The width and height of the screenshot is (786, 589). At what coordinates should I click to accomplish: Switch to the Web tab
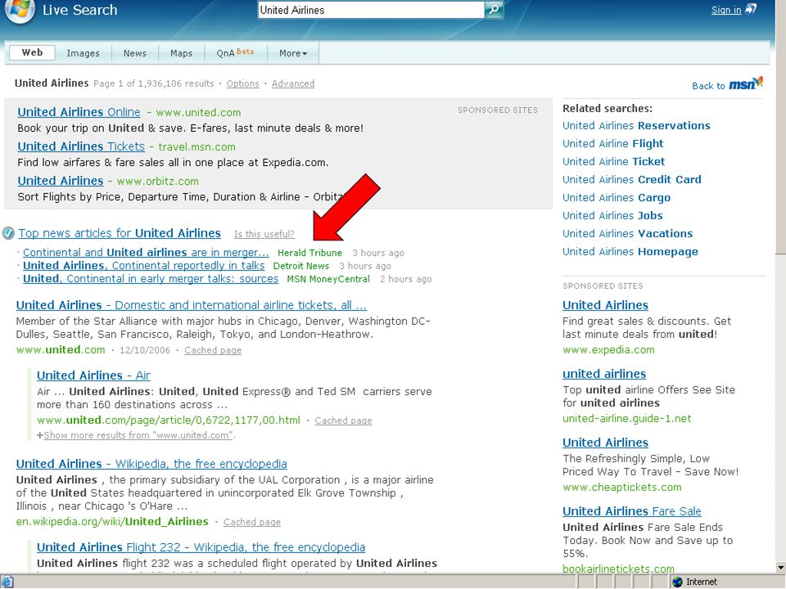pos(32,52)
